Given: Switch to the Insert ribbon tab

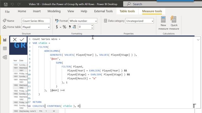Looking at the screenshot, I should [37, 11].
